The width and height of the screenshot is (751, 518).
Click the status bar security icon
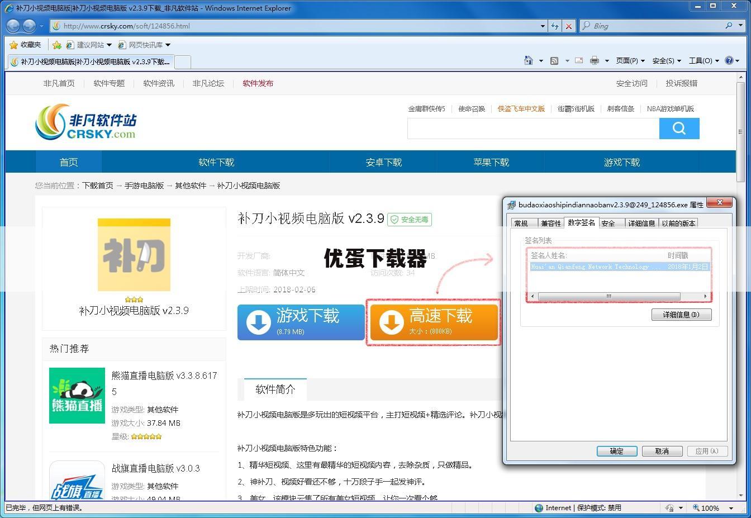tap(669, 508)
